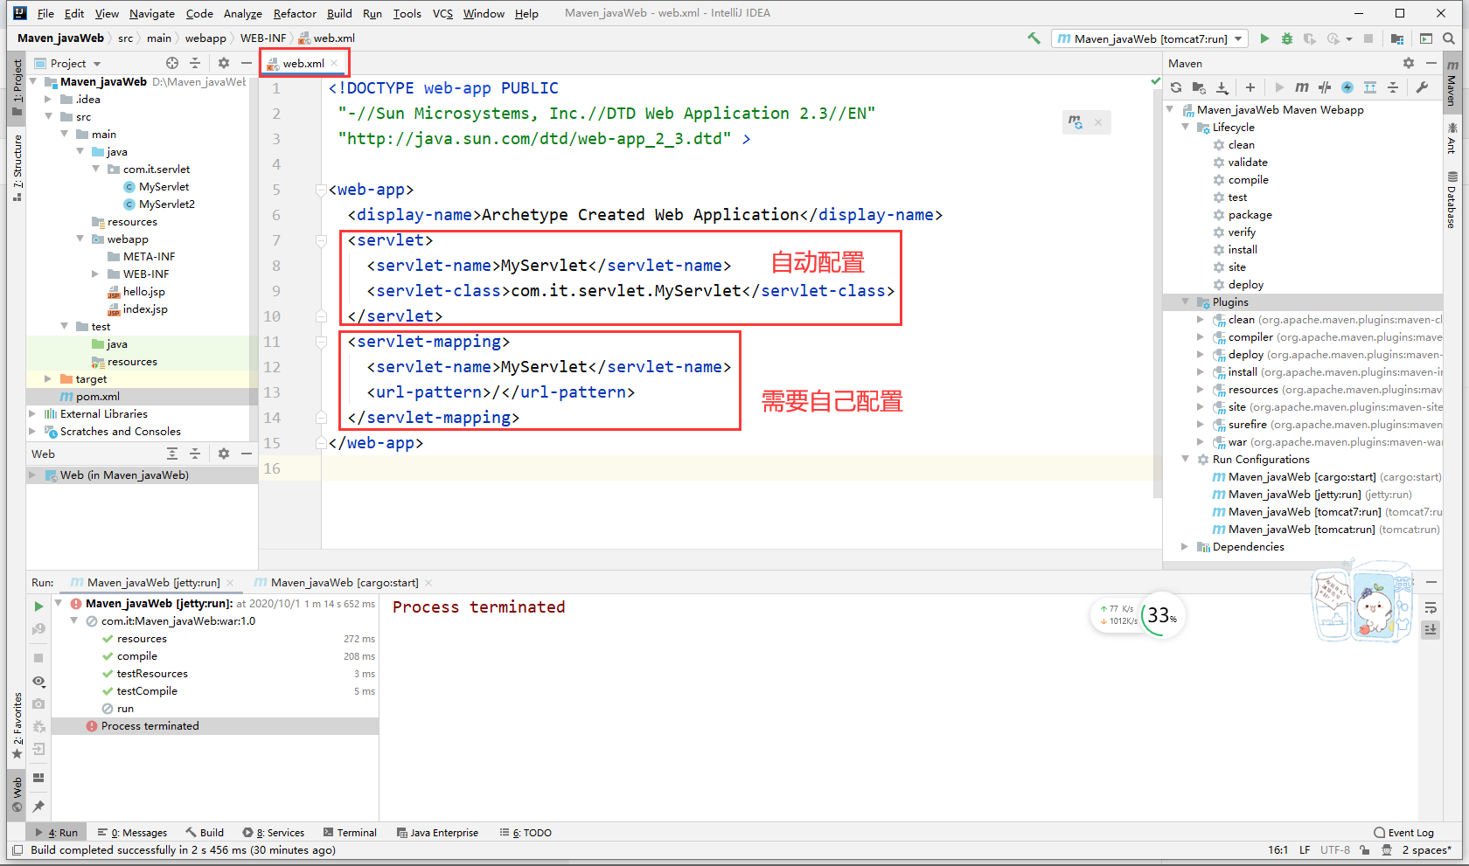Launch the Debug icon in the toolbar

pyautogui.click(x=1285, y=38)
